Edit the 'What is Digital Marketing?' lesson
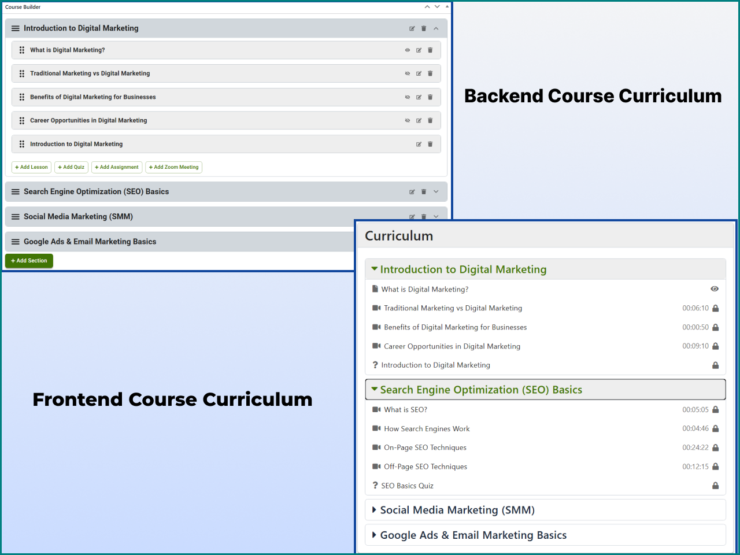 [x=419, y=50]
